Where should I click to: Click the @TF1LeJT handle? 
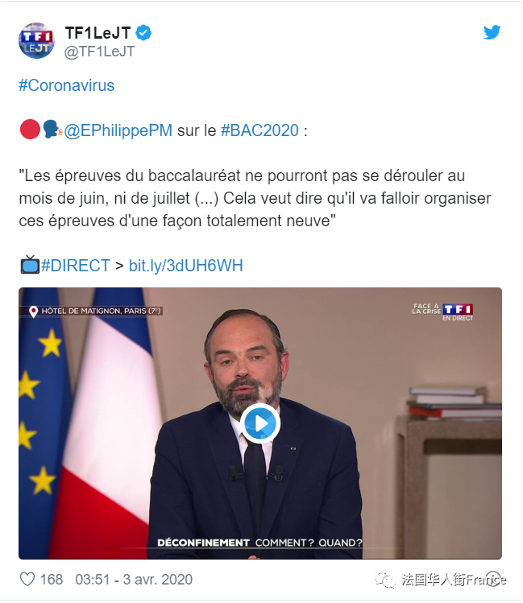pyautogui.click(x=99, y=52)
